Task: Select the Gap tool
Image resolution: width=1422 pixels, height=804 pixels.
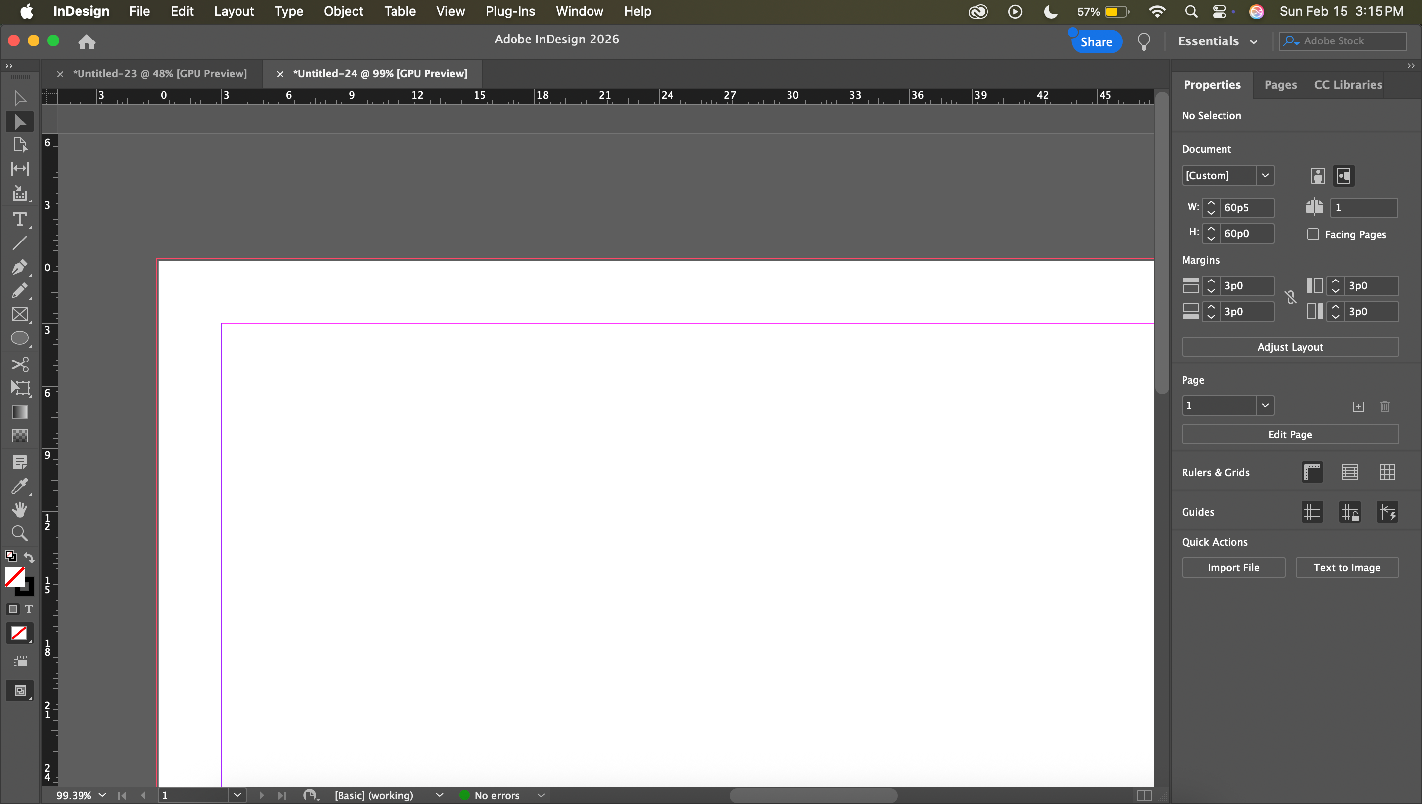Action: [x=19, y=169]
